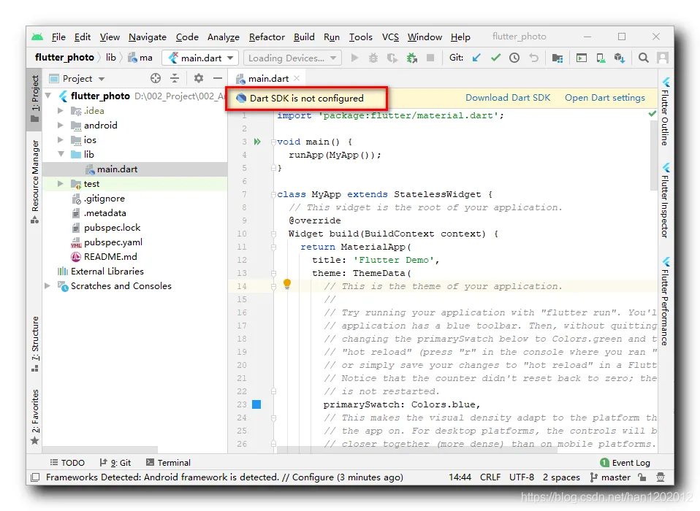Open the Refactor menu
The height and width of the screenshot is (511, 700).
click(267, 37)
